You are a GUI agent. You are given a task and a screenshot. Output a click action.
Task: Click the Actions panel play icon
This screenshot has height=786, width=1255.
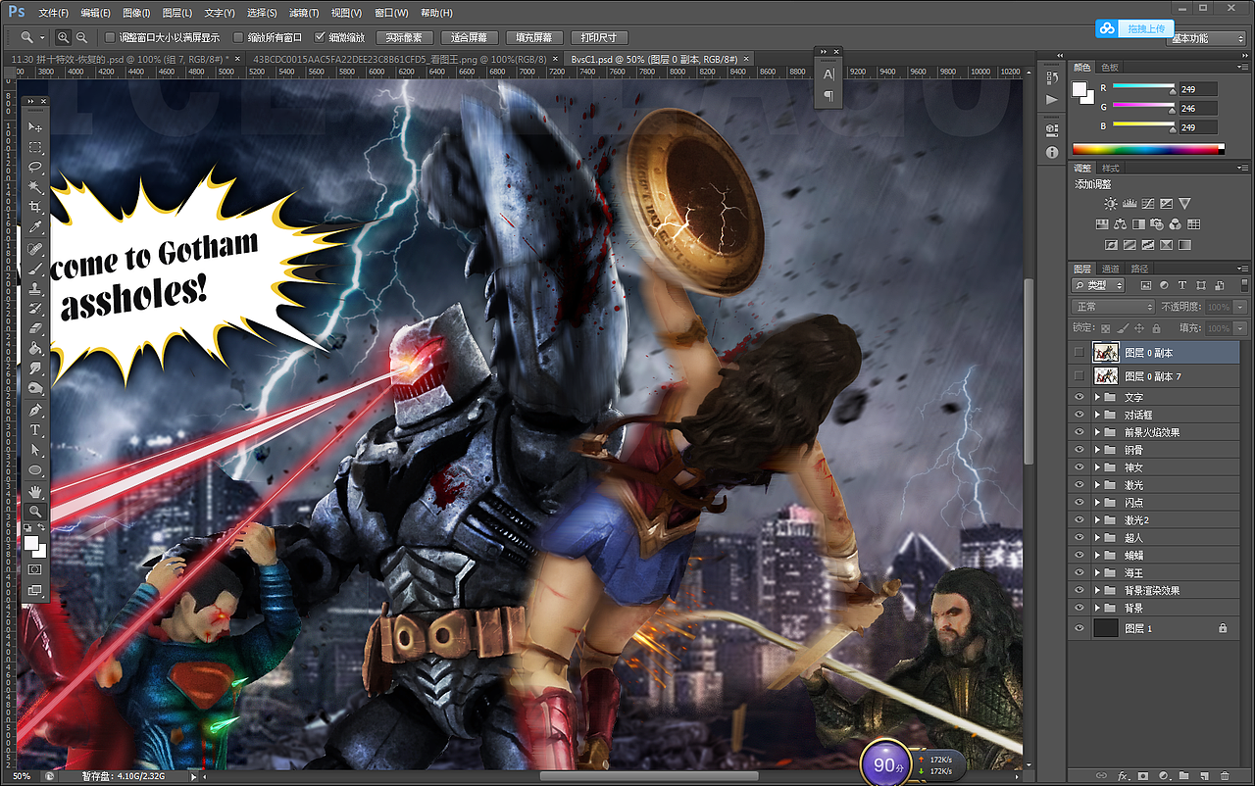(x=1052, y=100)
